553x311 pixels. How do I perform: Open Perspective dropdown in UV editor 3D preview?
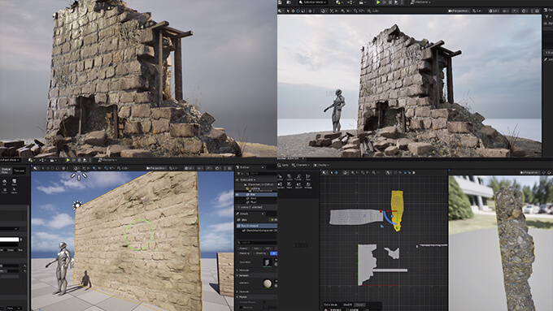[530, 173]
